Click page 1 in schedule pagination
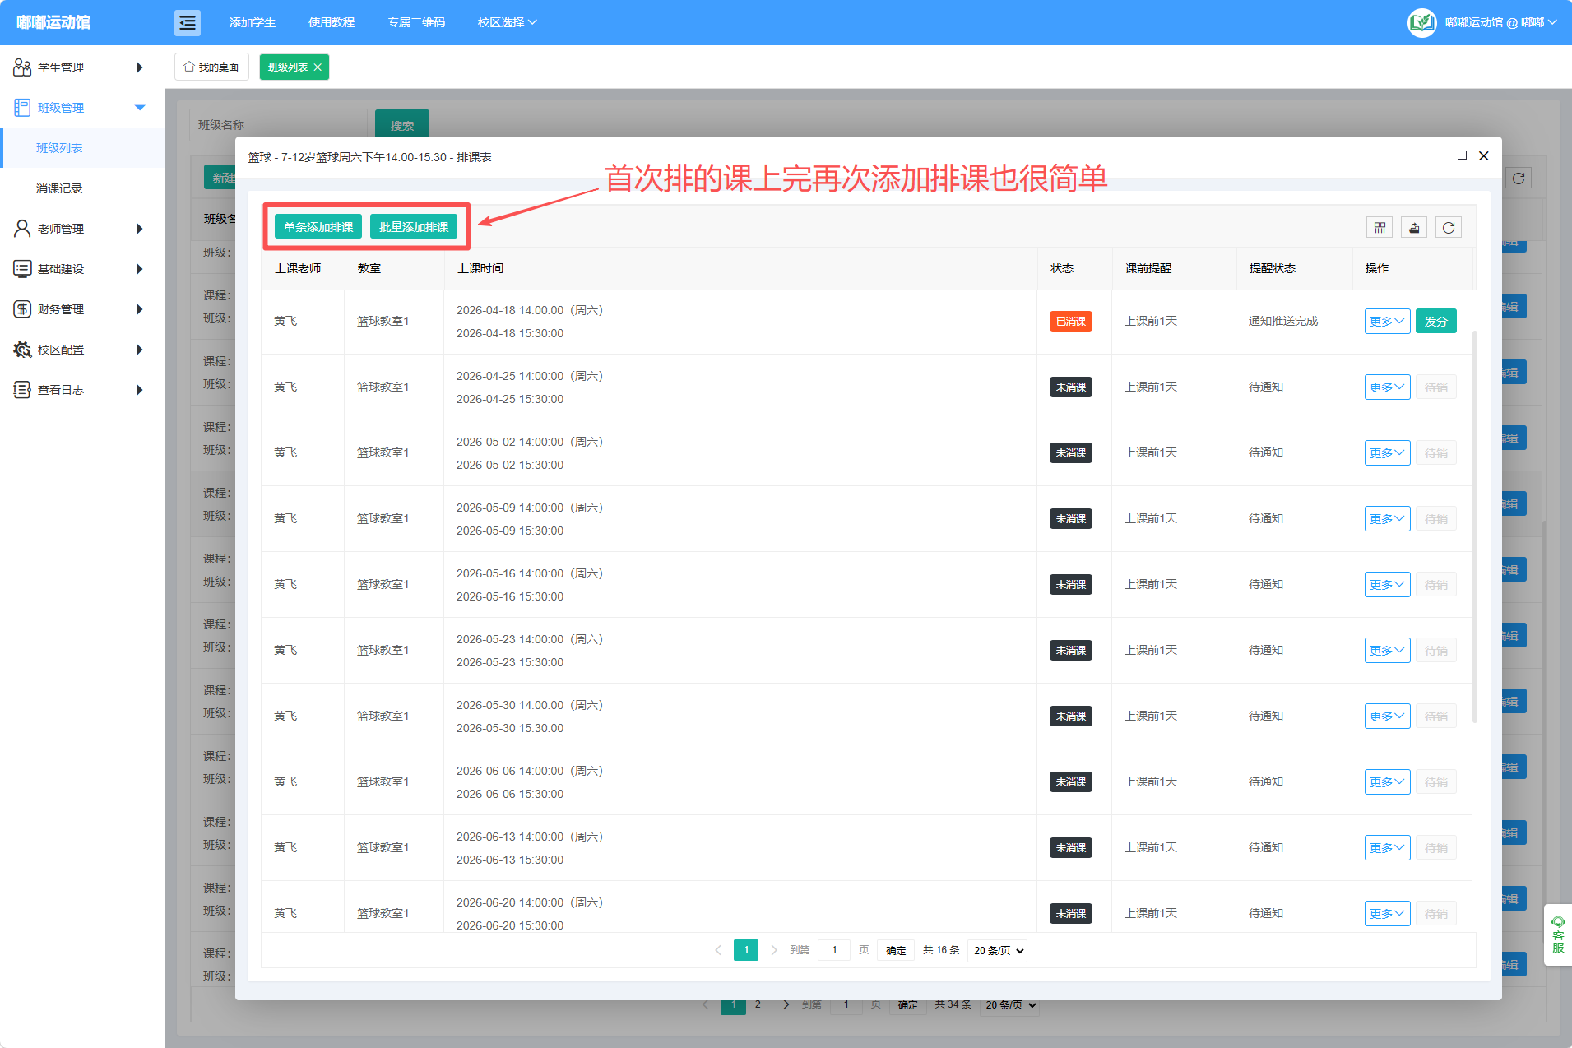Viewport: 1572px width, 1048px height. [746, 950]
